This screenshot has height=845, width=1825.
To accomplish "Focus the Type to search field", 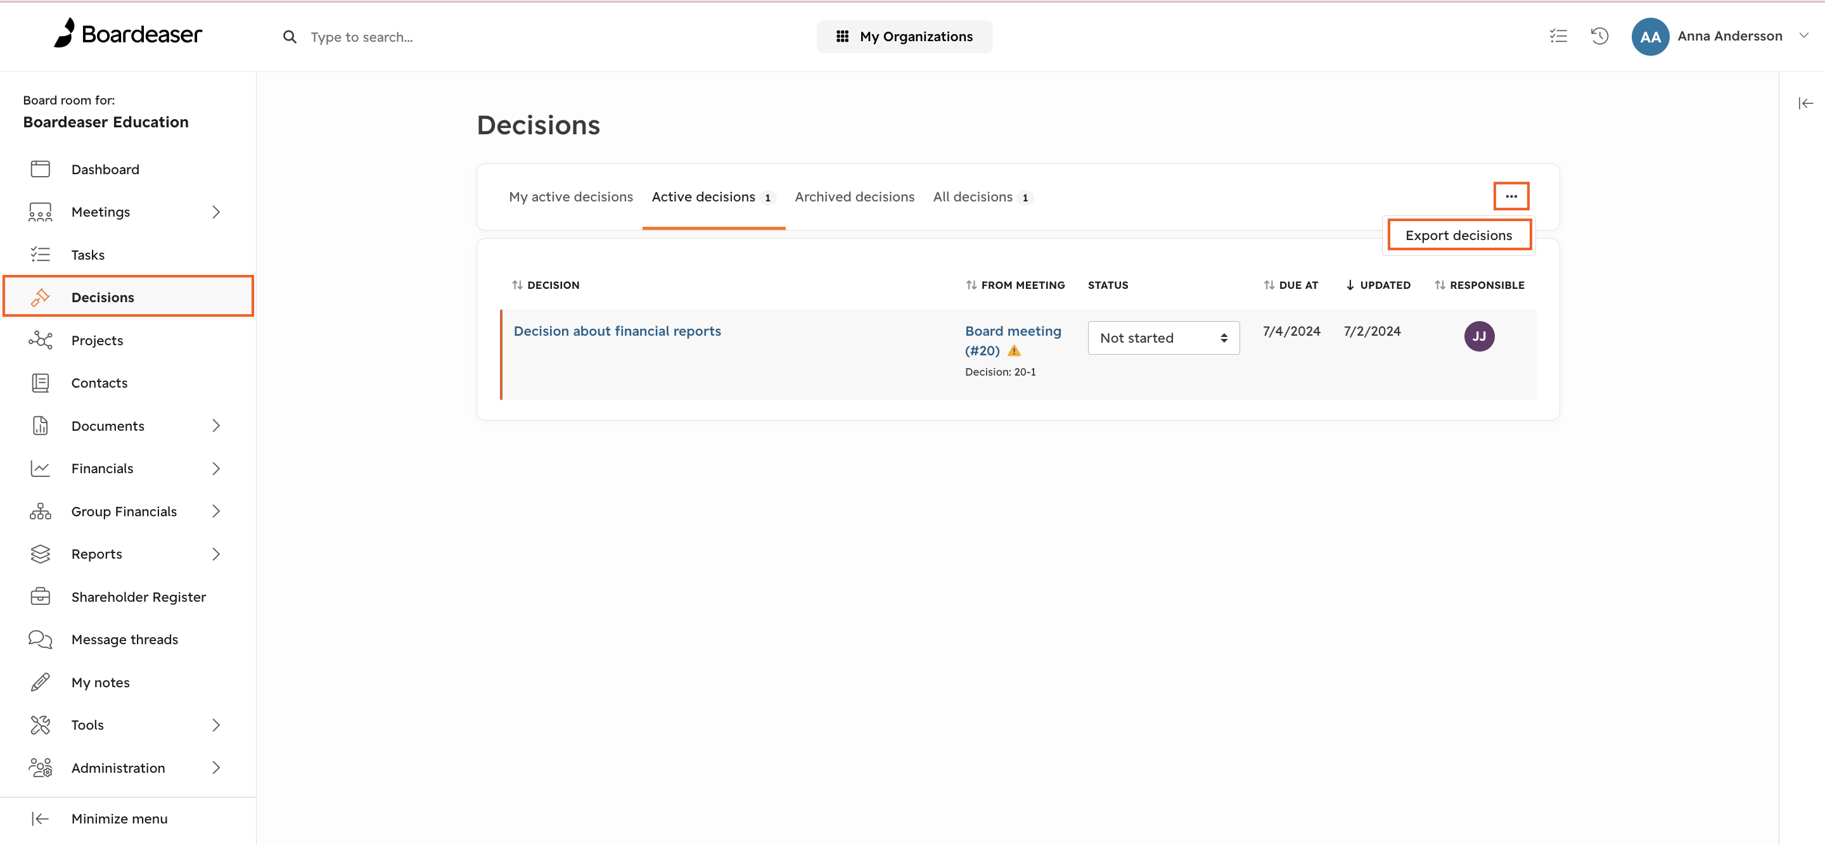I will point(361,37).
